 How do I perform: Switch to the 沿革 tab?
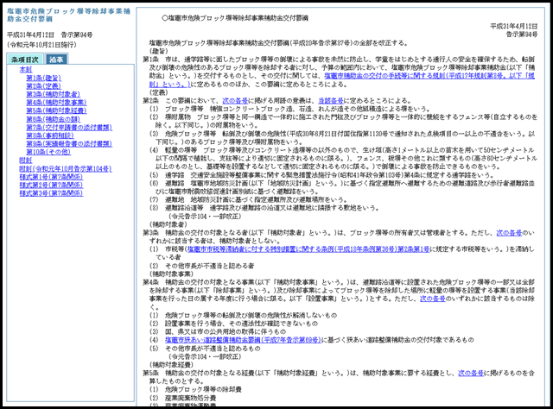pyautogui.click(x=55, y=59)
